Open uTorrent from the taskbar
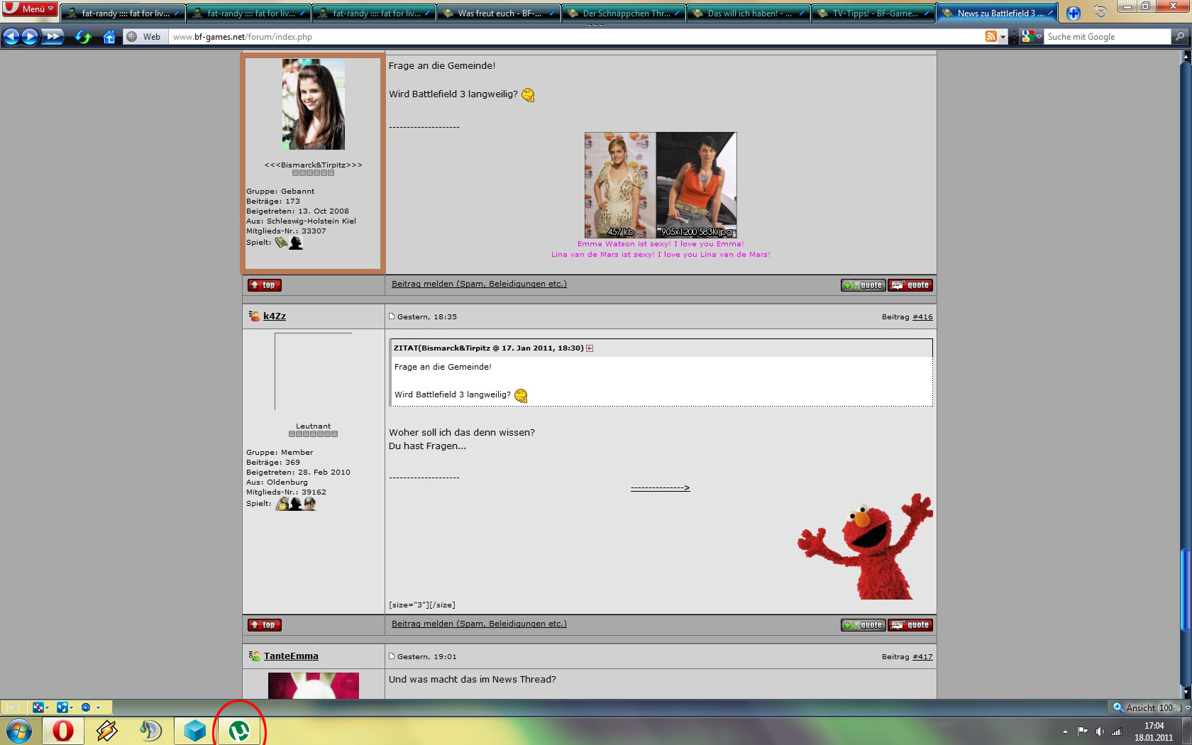 (x=239, y=730)
